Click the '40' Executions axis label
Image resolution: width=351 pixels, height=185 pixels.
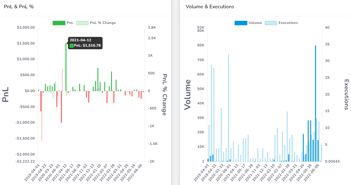pos(327,27)
